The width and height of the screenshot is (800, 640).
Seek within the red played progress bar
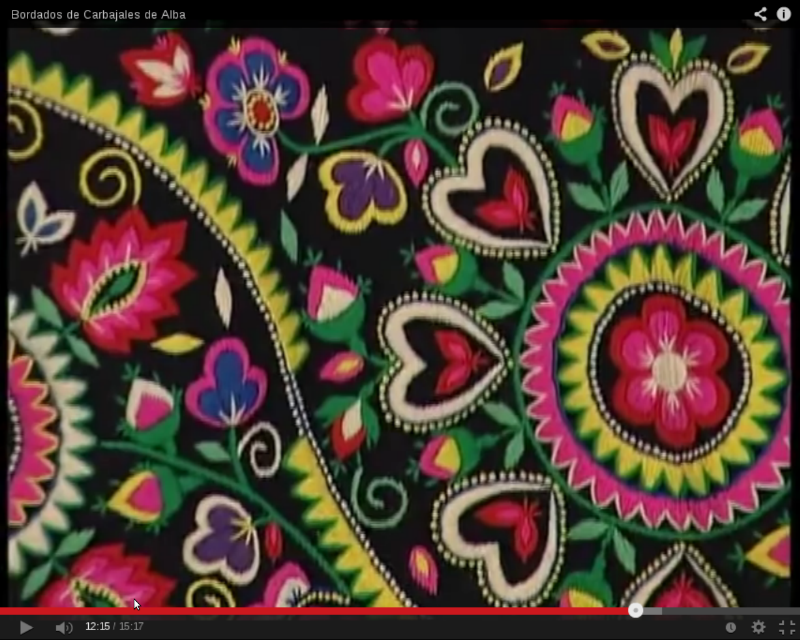coord(317,611)
